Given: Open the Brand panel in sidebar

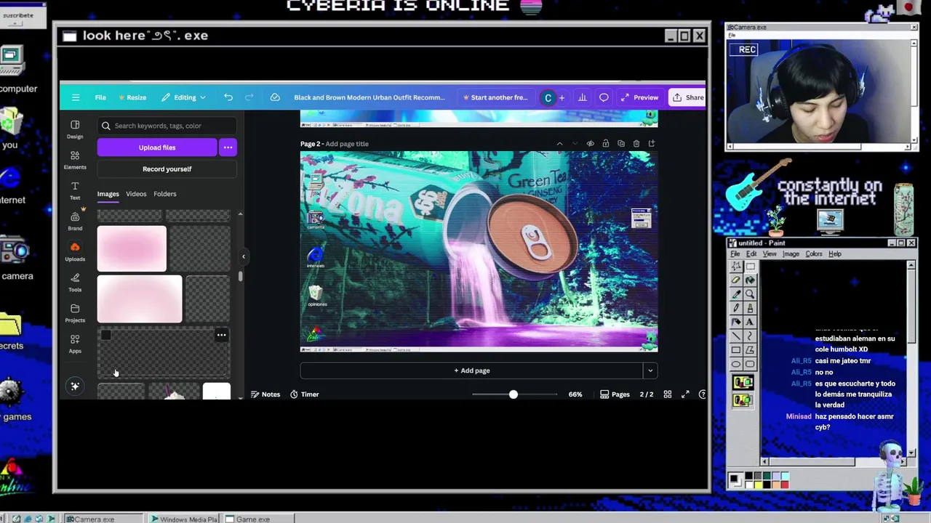Looking at the screenshot, I should pyautogui.click(x=75, y=221).
